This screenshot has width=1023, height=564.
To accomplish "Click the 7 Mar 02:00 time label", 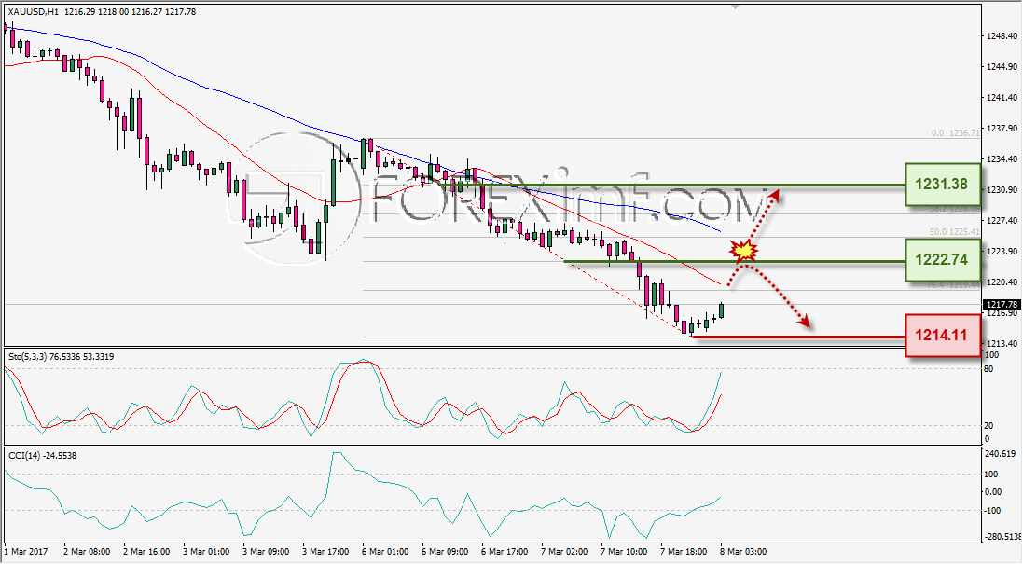I will pos(564,552).
